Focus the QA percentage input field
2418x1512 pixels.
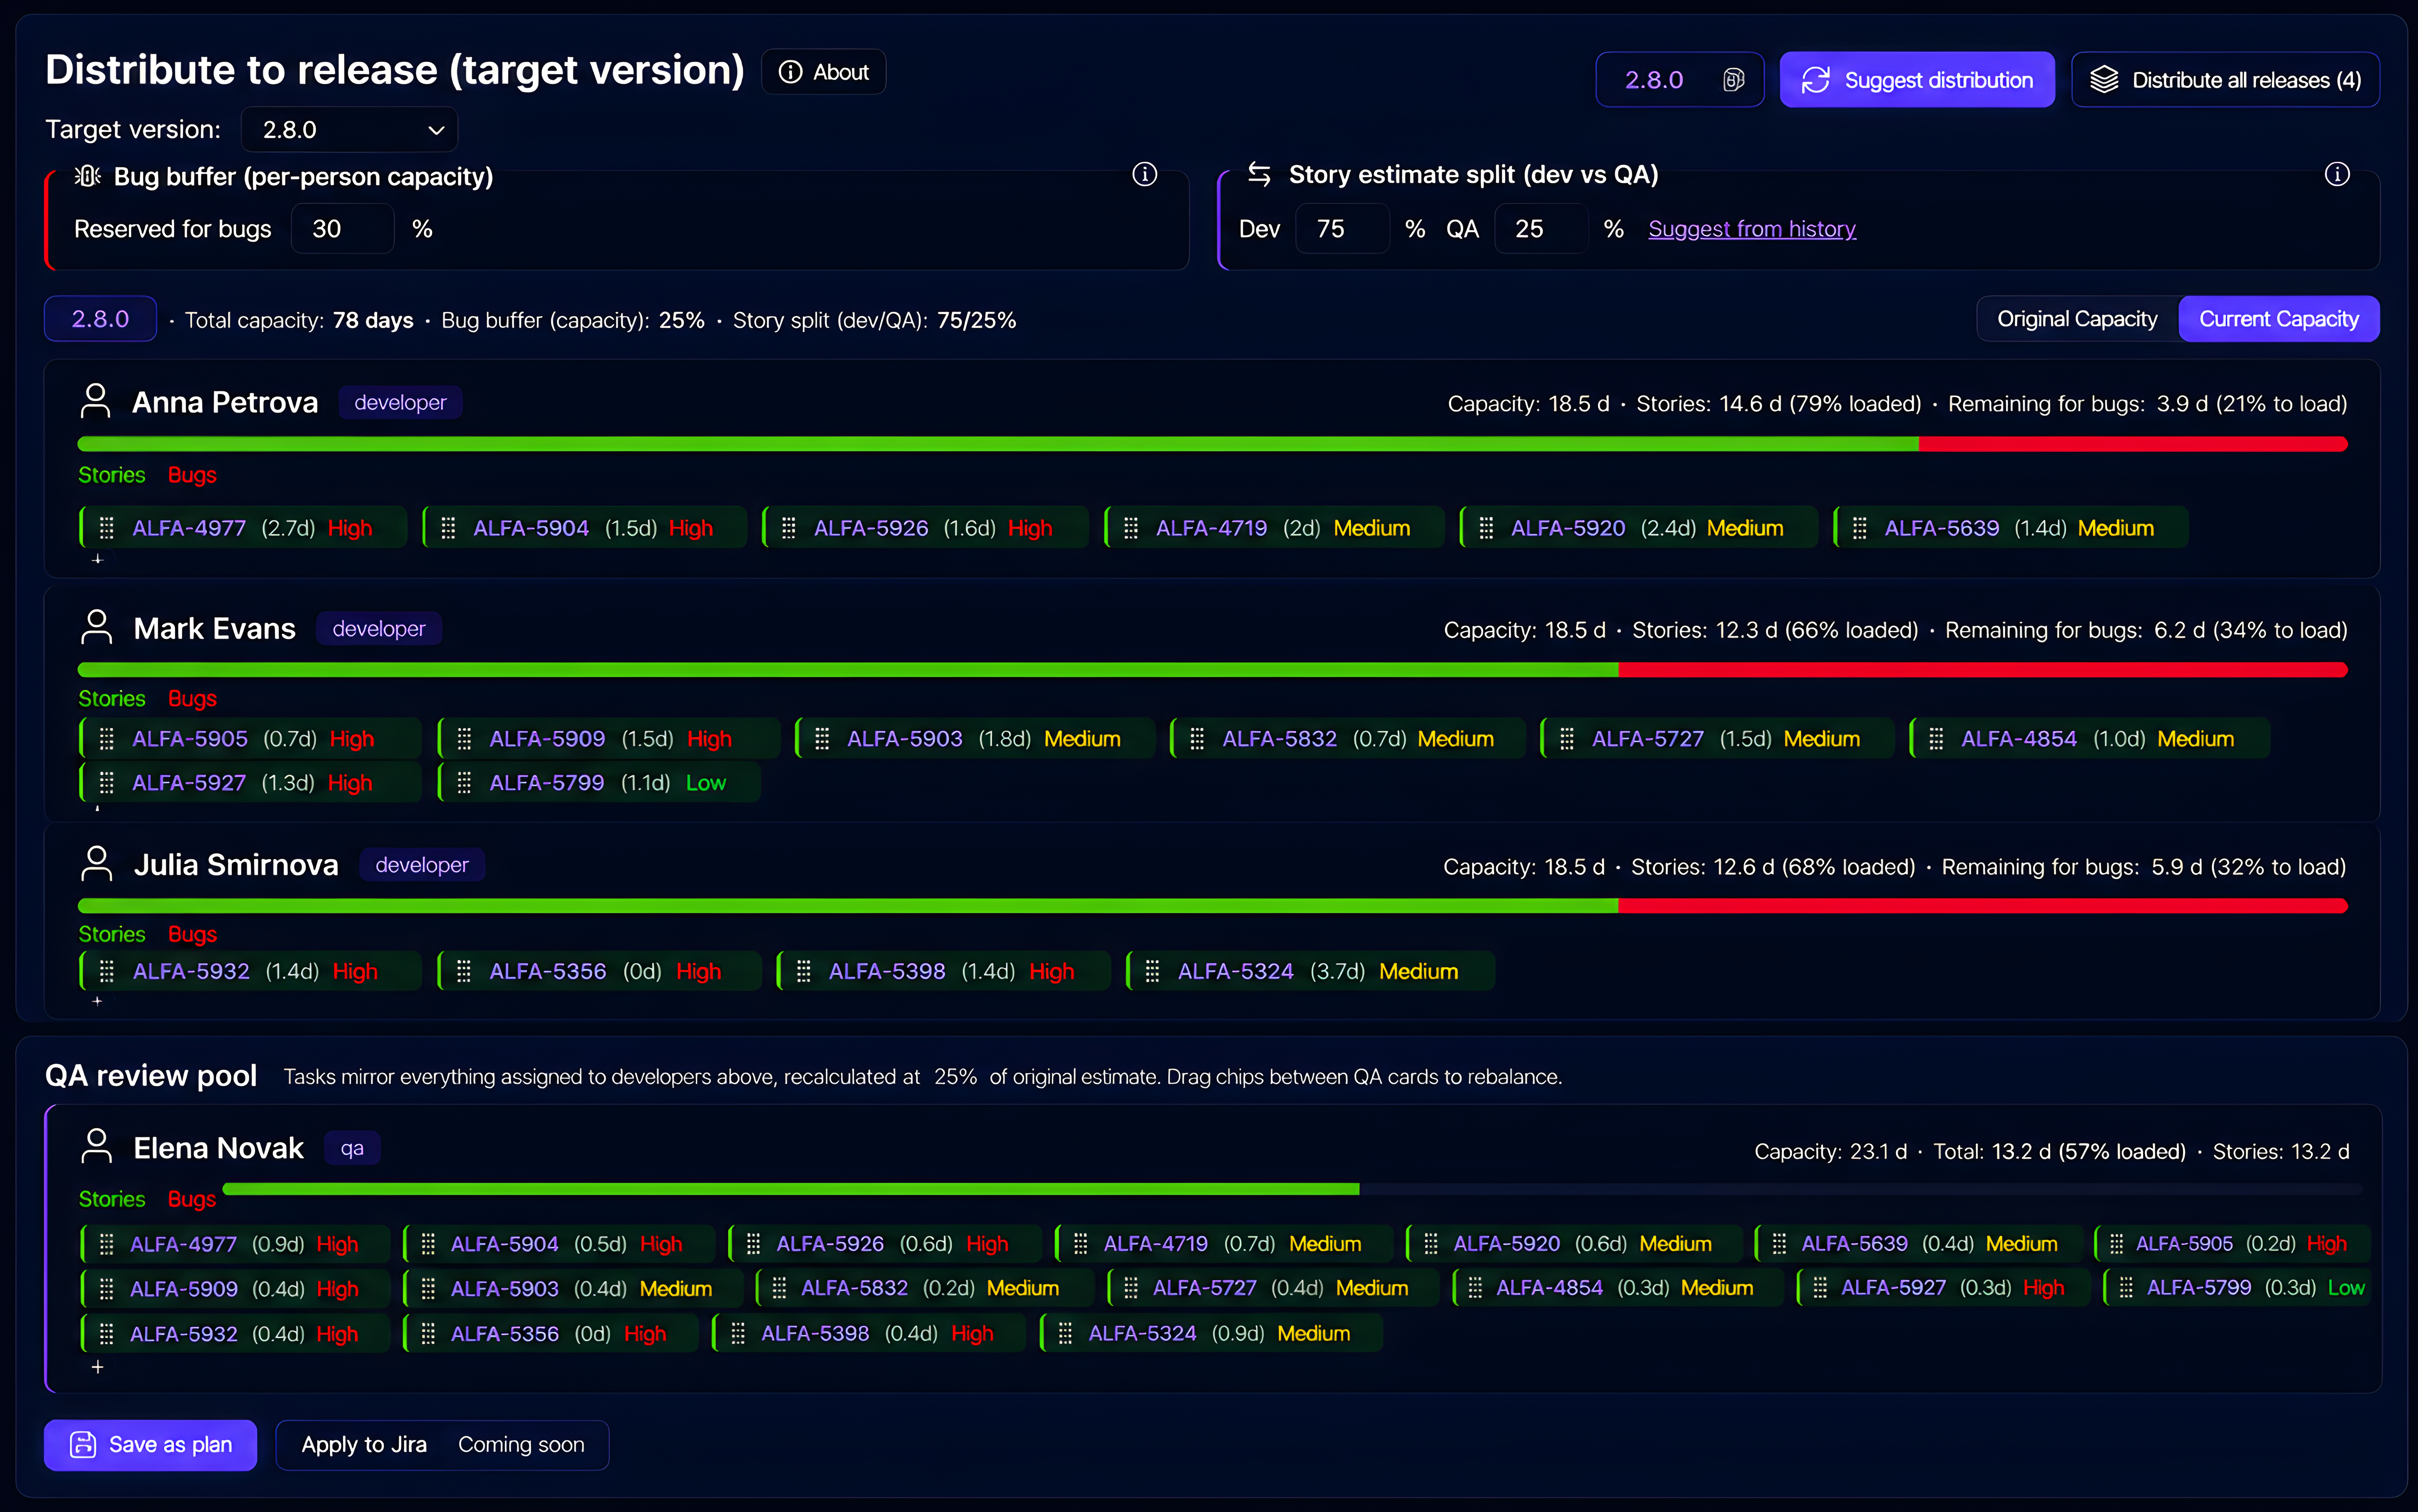(x=1541, y=229)
